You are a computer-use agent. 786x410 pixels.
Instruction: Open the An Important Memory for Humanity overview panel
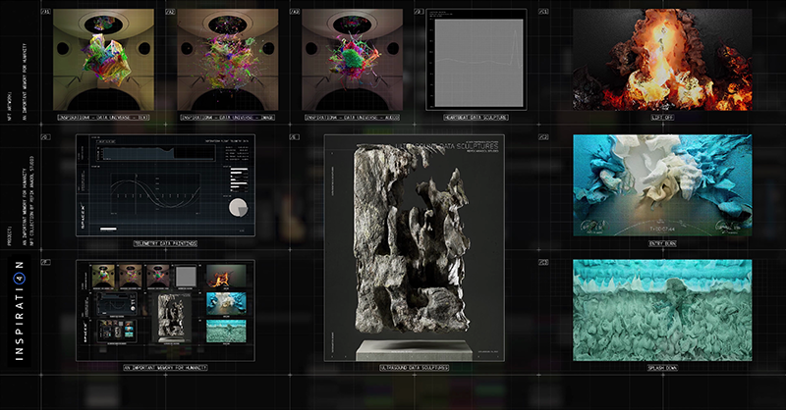[x=165, y=310]
